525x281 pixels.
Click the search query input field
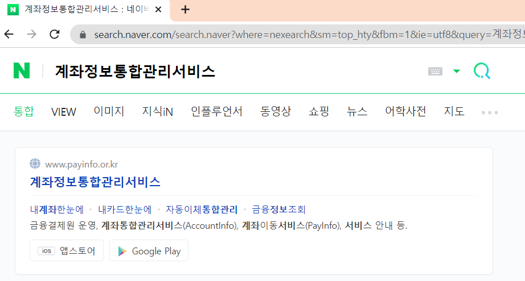point(134,71)
